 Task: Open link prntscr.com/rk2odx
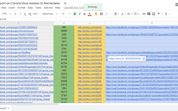(x=90, y=31)
